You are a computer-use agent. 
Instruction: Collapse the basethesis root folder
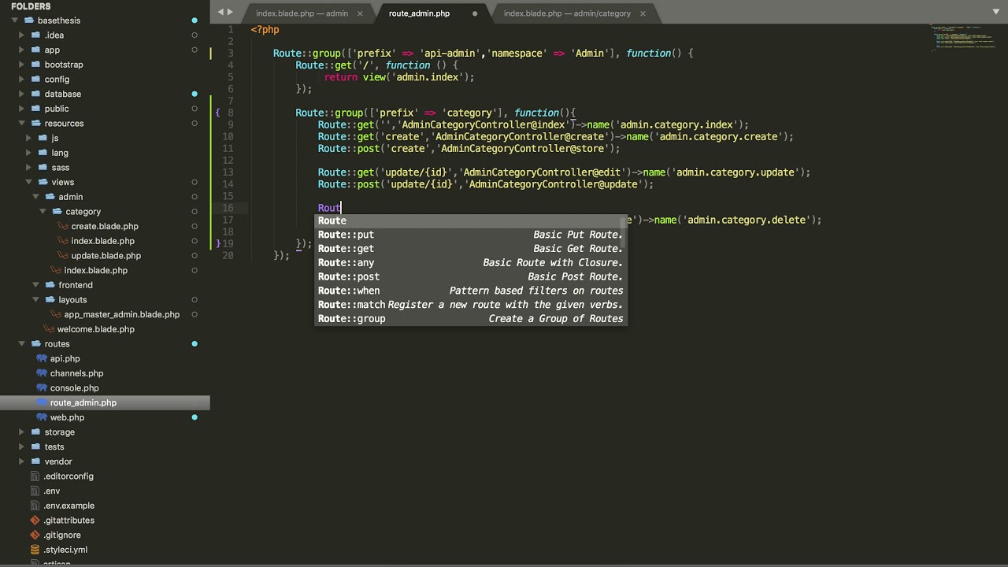[x=14, y=20]
